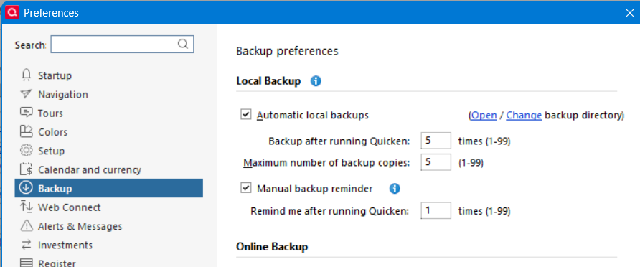Click the Remind me after running Quicken field
This screenshot has height=267, width=640.
coord(436,211)
